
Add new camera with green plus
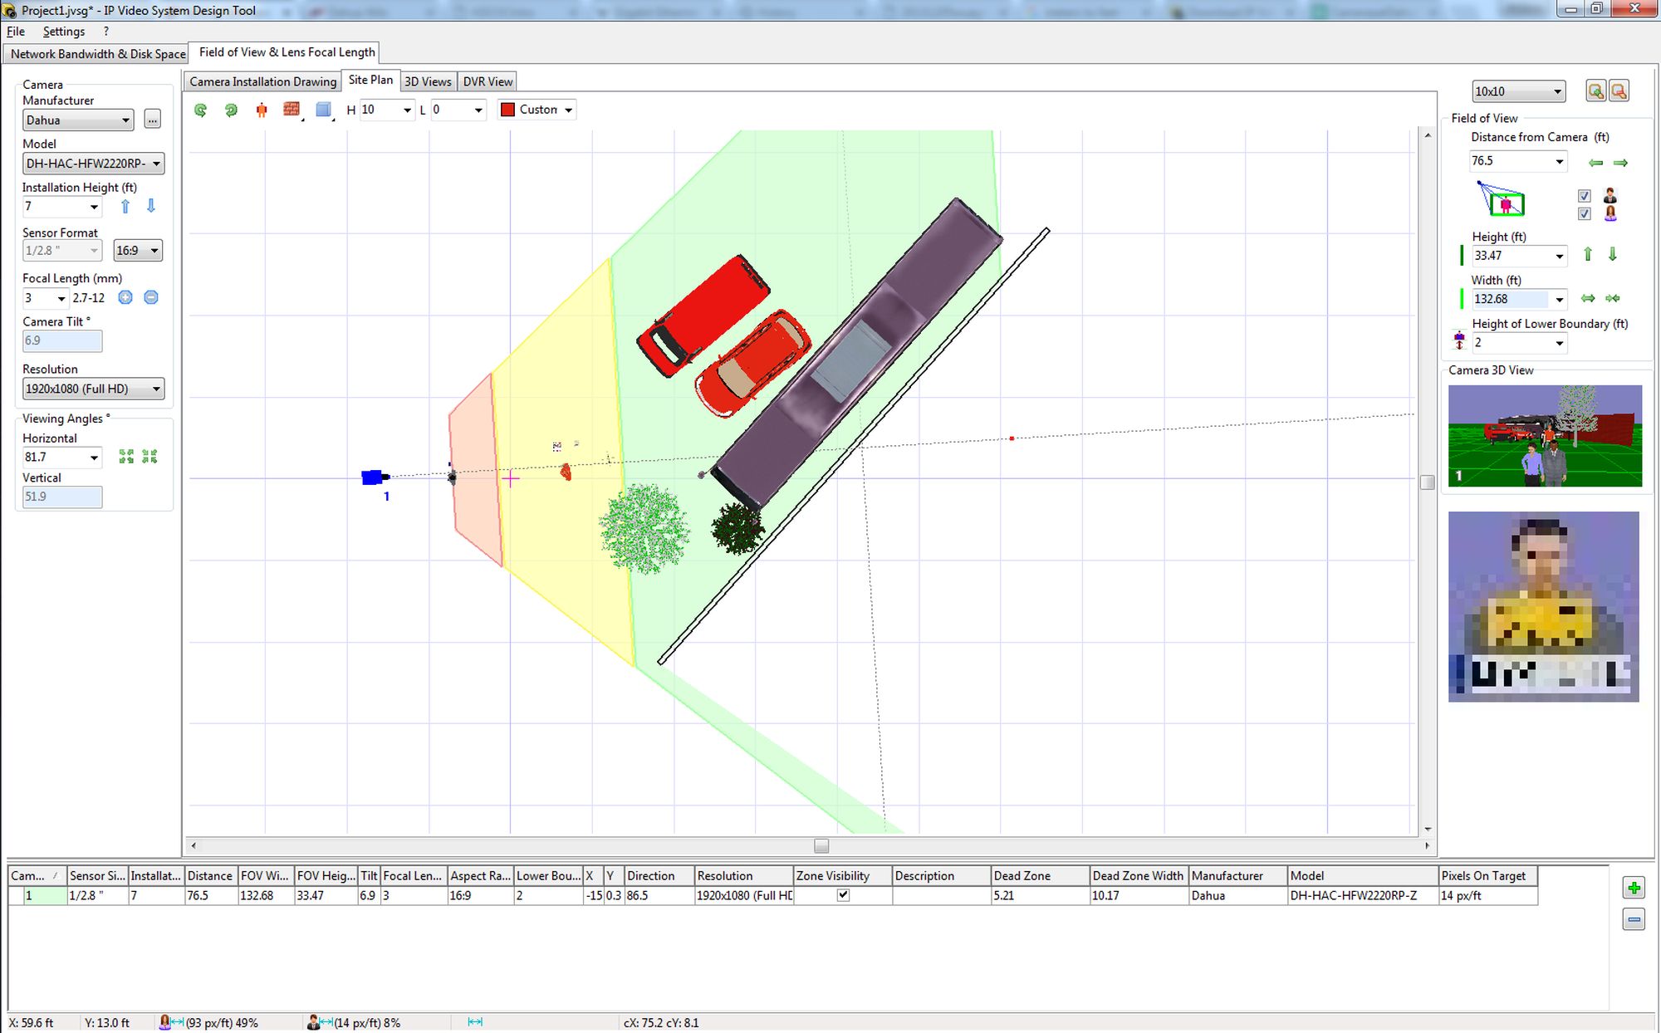coord(1633,889)
